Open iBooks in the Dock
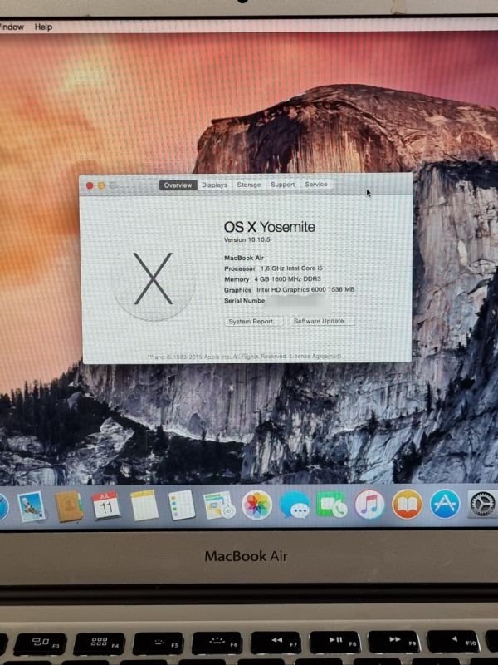The image size is (498, 665). 407,505
